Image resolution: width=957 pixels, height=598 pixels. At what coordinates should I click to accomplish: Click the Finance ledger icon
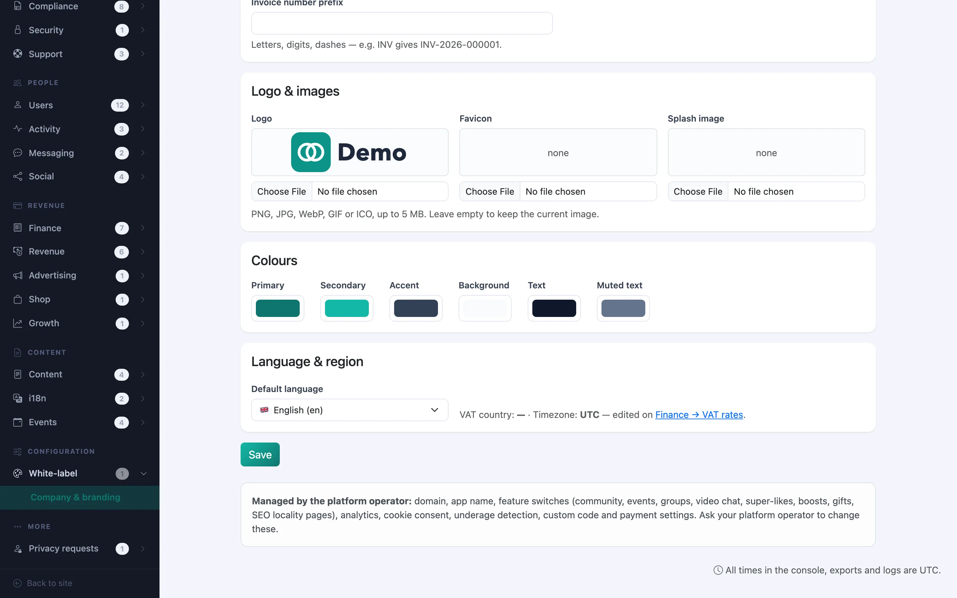pyautogui.click(x=17, y=228)
